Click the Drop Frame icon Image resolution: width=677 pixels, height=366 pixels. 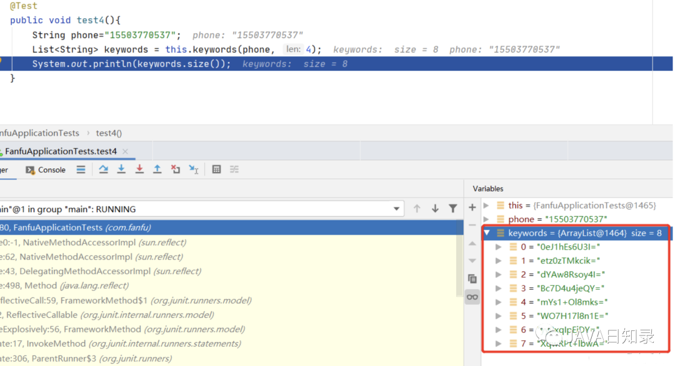coord(176,170)
